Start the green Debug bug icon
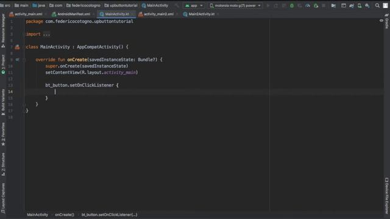Viewport: 390px width, 219px height. coord(292,5)
